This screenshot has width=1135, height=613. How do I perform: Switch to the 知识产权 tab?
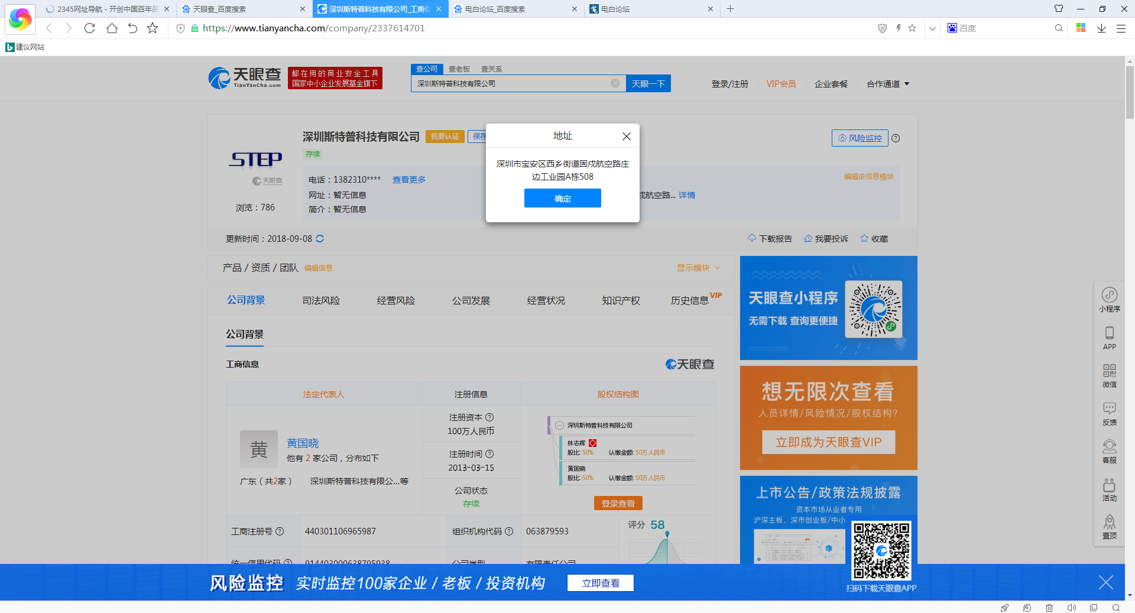tap(621, 300)
